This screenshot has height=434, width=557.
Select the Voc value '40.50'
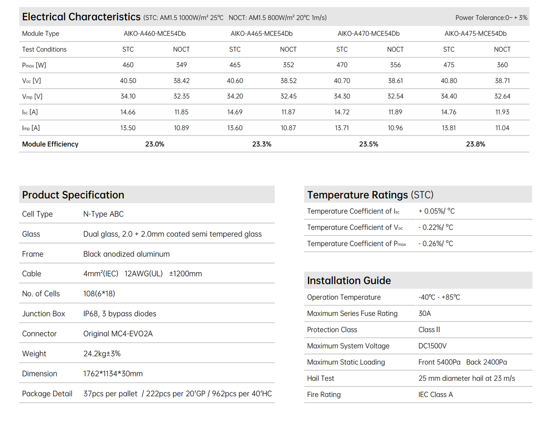[x=128, y=81]
